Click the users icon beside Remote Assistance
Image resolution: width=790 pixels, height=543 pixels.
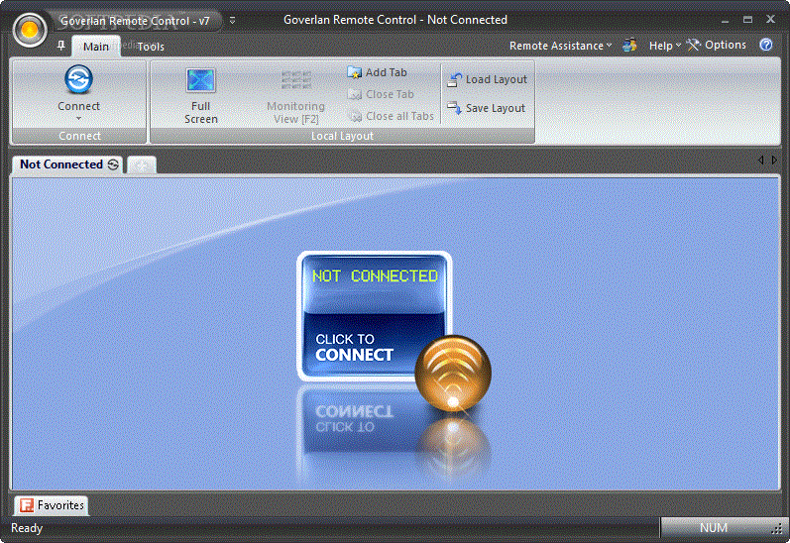(x=629, y=46)
